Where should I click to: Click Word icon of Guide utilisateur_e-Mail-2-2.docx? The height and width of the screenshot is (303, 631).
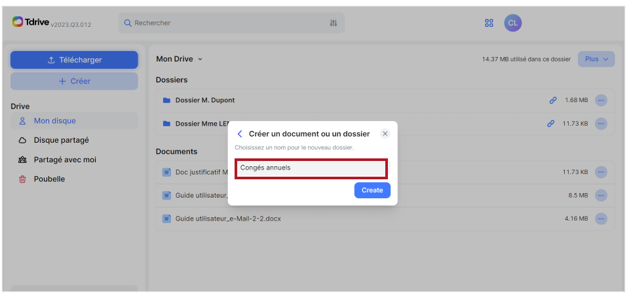pos(166,219)
